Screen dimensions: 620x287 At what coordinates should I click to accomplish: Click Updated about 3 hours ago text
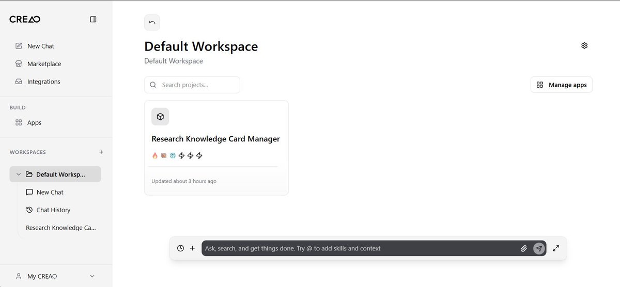[x=184, y=181]
